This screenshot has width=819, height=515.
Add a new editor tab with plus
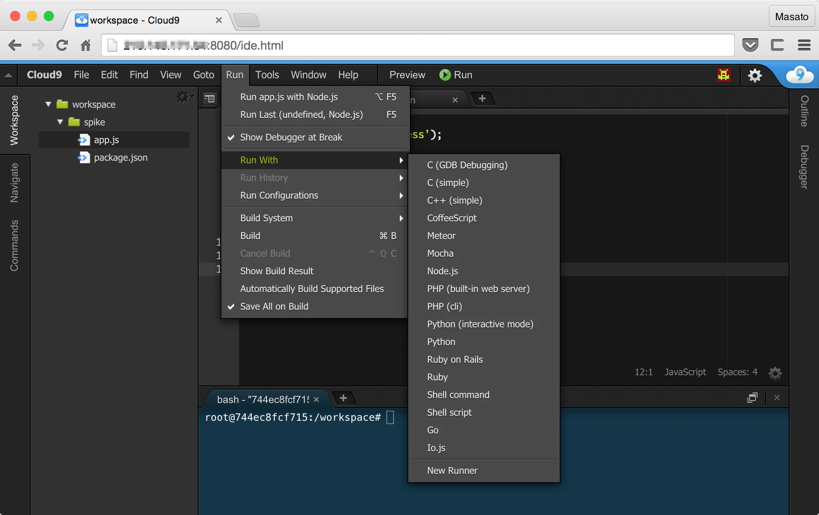[482, 99]
